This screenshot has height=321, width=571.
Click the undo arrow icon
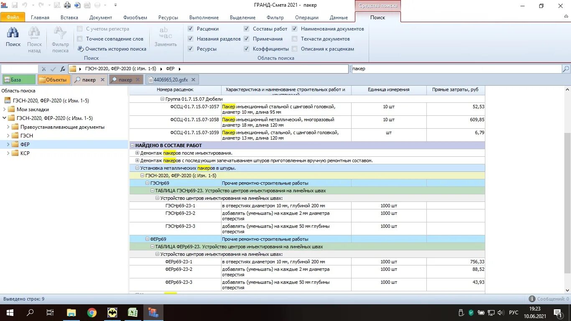pos(25,5)
